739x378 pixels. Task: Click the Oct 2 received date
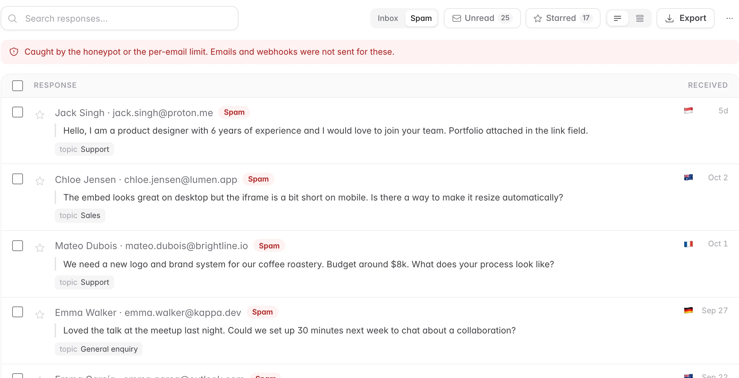pyautogui.click(x=718, y=178)
